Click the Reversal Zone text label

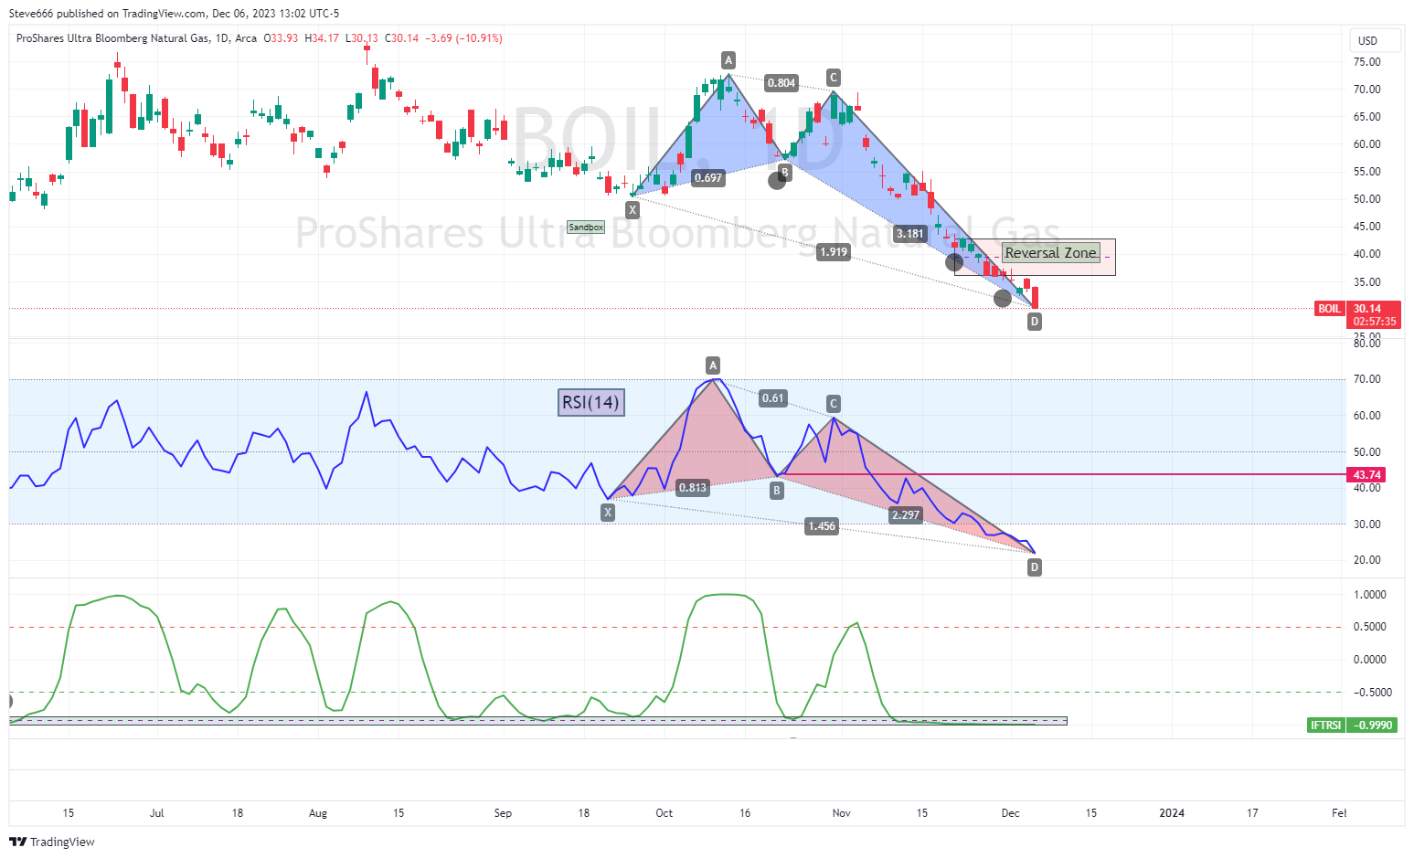1050,253
